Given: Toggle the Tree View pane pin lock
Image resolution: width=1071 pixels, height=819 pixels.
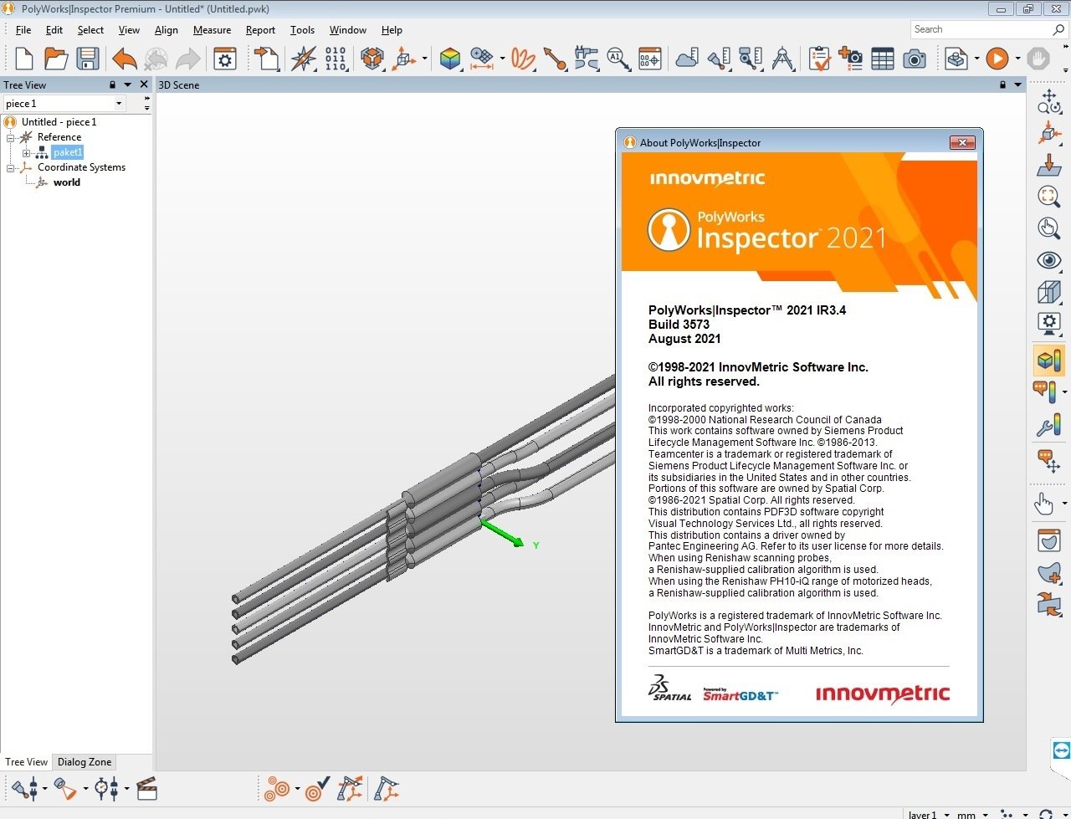Looking at the screenshot, I should click(112, 84).
